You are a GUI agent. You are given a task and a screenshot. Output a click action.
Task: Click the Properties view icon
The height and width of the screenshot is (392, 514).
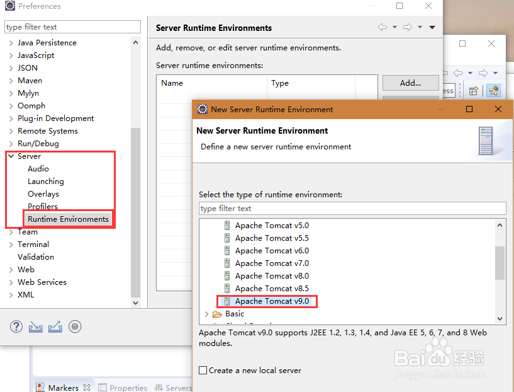tap(103, 388)
